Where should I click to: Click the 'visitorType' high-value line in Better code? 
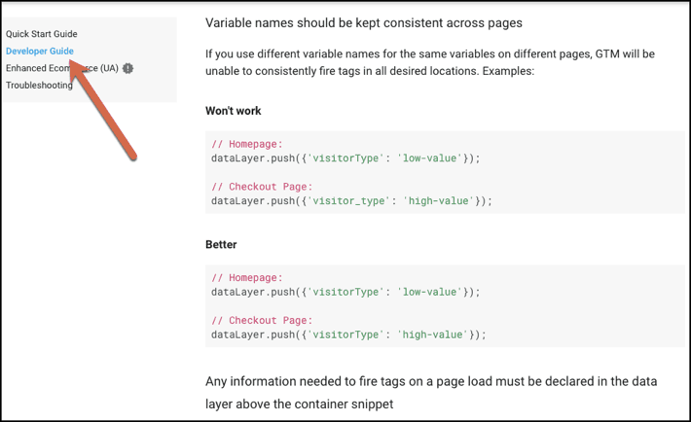coord(347,334)
